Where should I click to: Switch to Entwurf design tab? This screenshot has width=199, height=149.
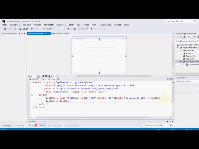34,79
